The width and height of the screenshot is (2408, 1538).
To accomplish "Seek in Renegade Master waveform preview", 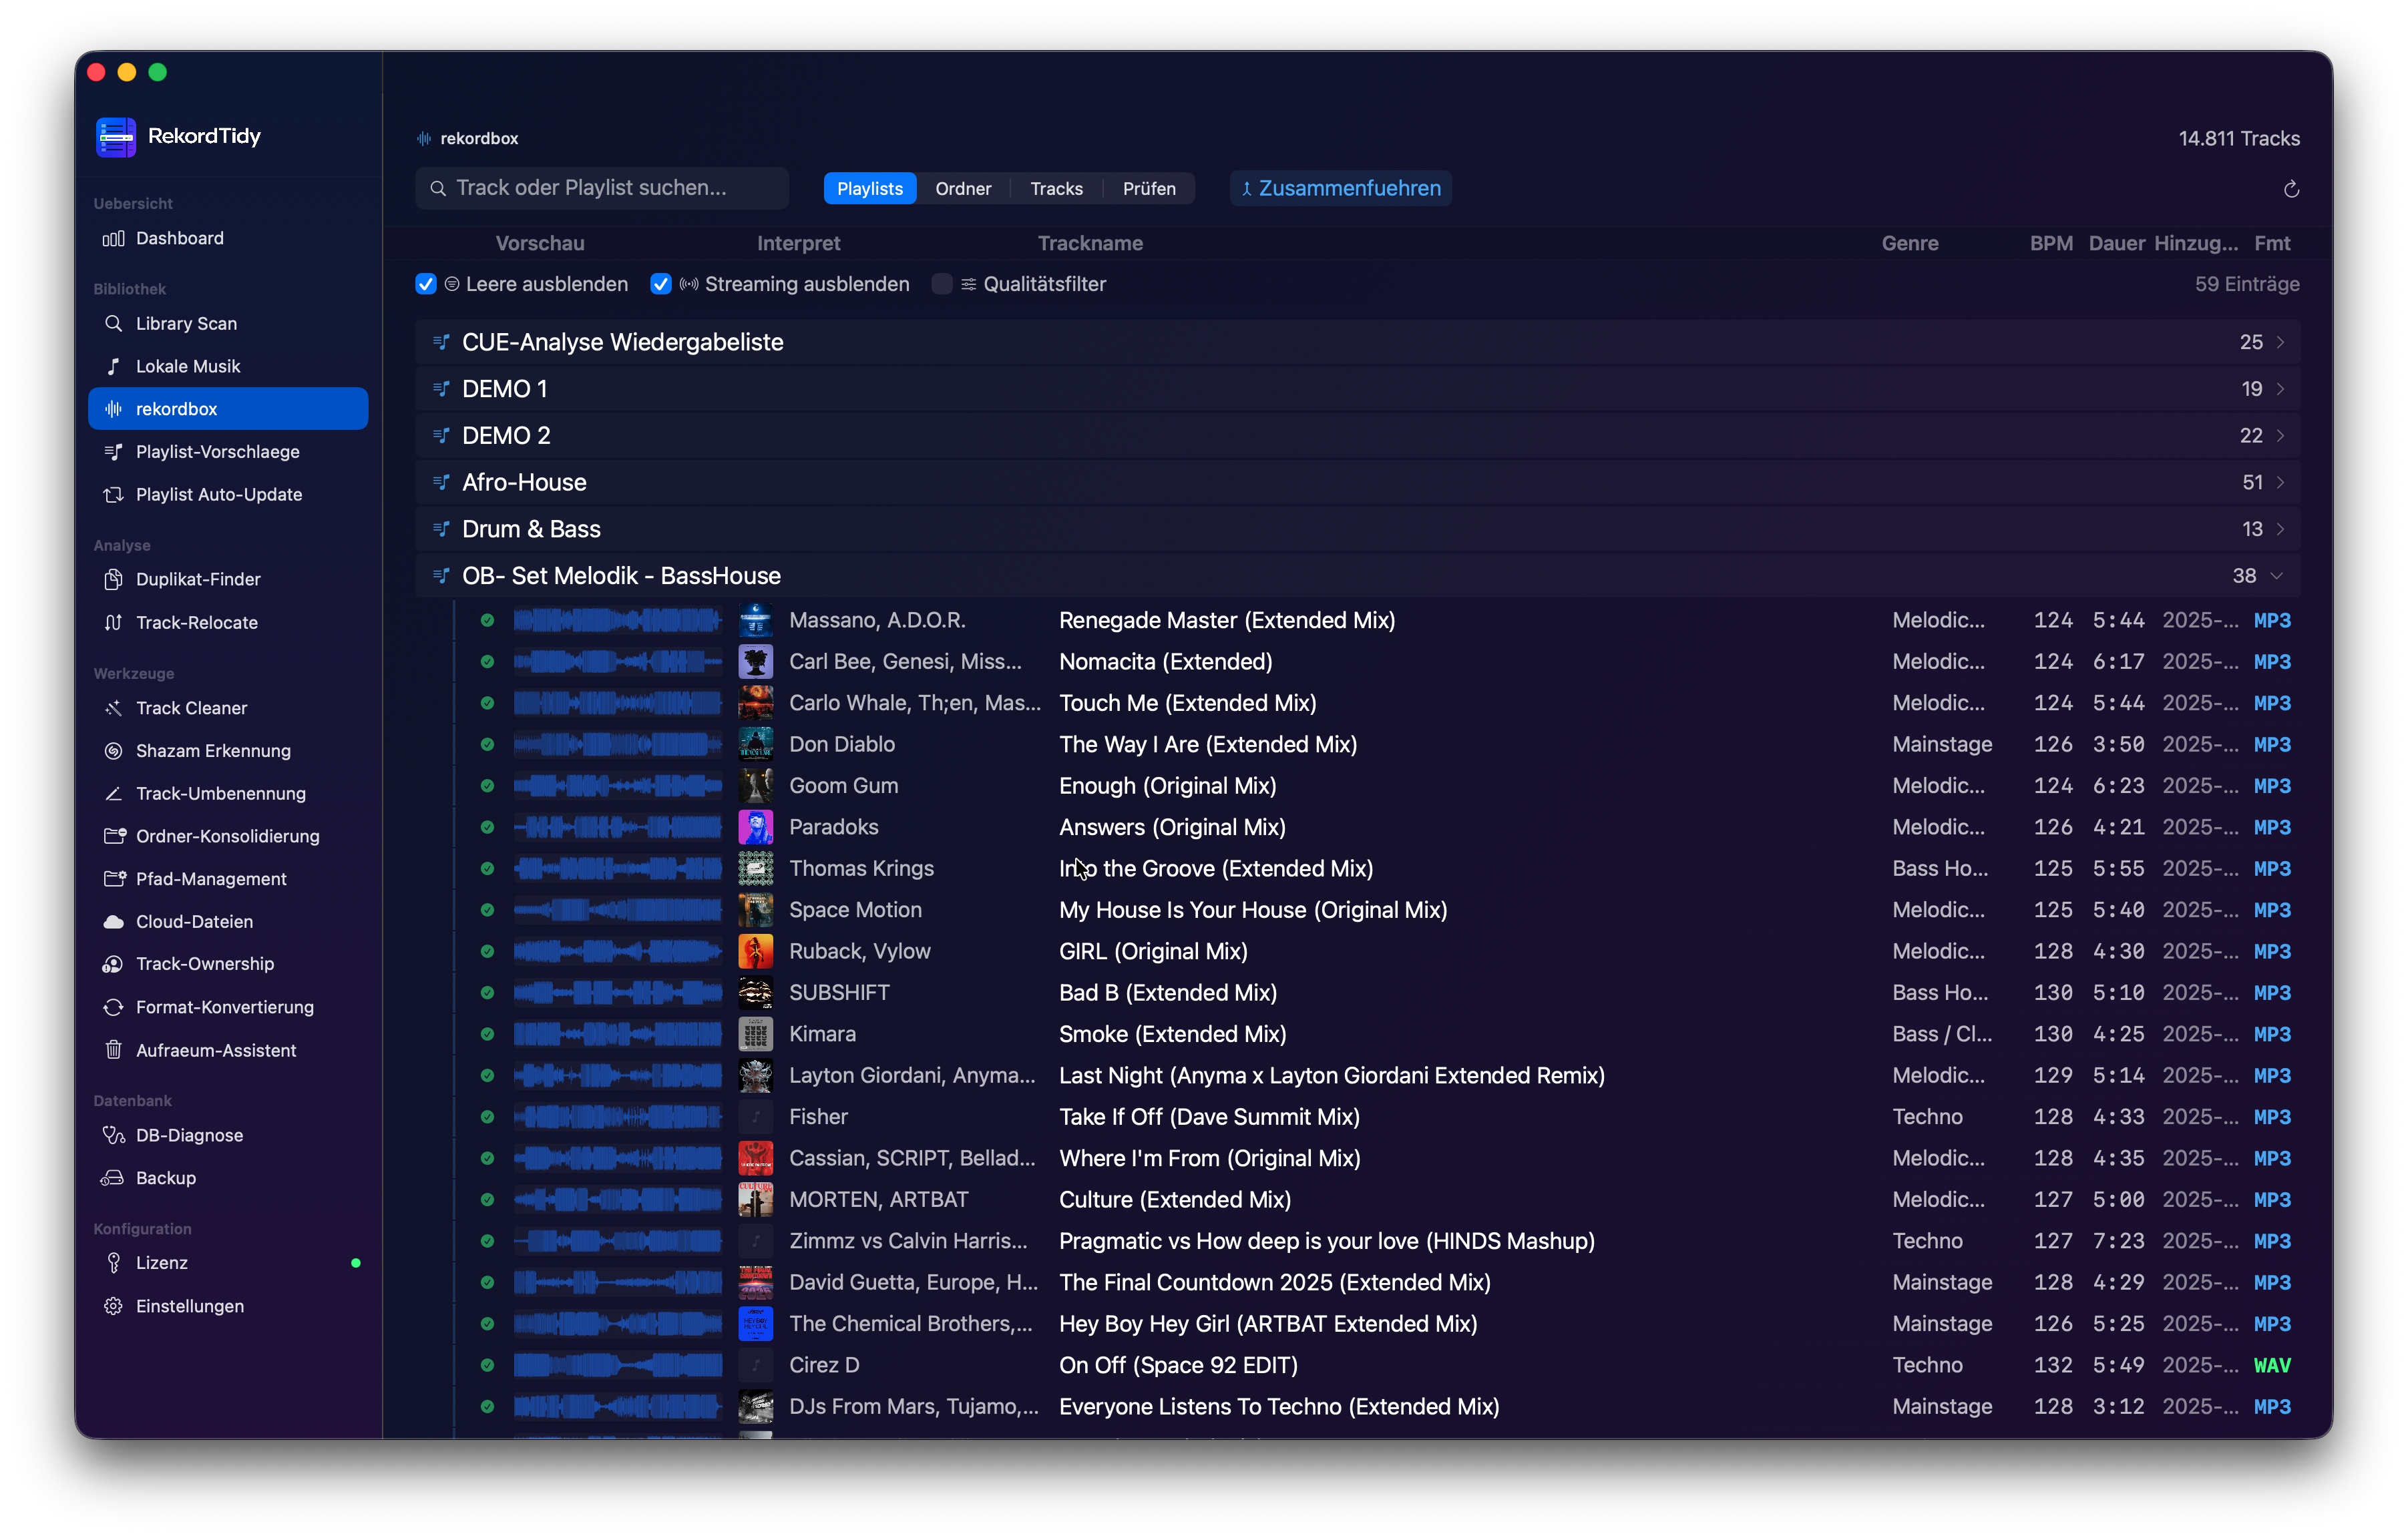I will 618,621.
